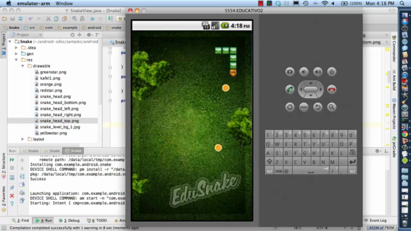Toggle the pin tab icon in Run panel
The width and height of the screenshot is (411, 231).
coord(12,187)
